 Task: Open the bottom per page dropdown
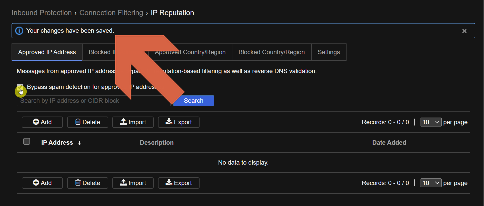point(430,183)
